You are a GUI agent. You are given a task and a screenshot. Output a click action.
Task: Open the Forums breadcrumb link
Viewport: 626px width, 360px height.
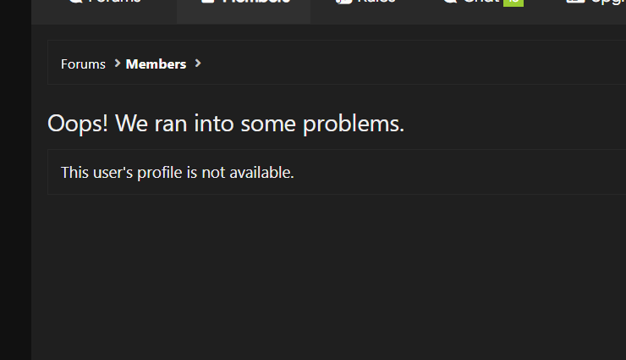tap(83, 64)
